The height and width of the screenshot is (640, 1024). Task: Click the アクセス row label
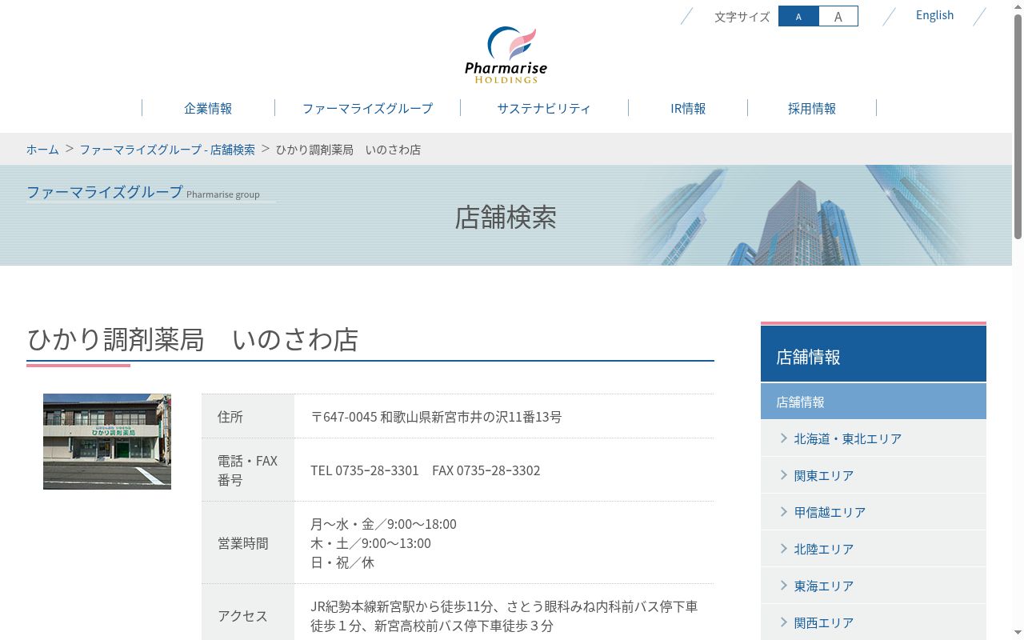[242, 616]
